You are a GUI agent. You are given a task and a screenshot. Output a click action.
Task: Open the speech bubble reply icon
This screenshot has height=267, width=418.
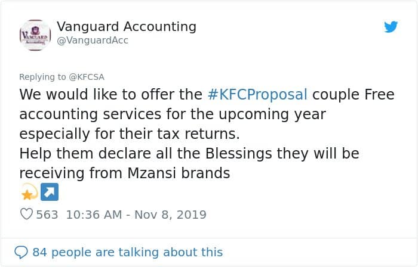[21, 252]
